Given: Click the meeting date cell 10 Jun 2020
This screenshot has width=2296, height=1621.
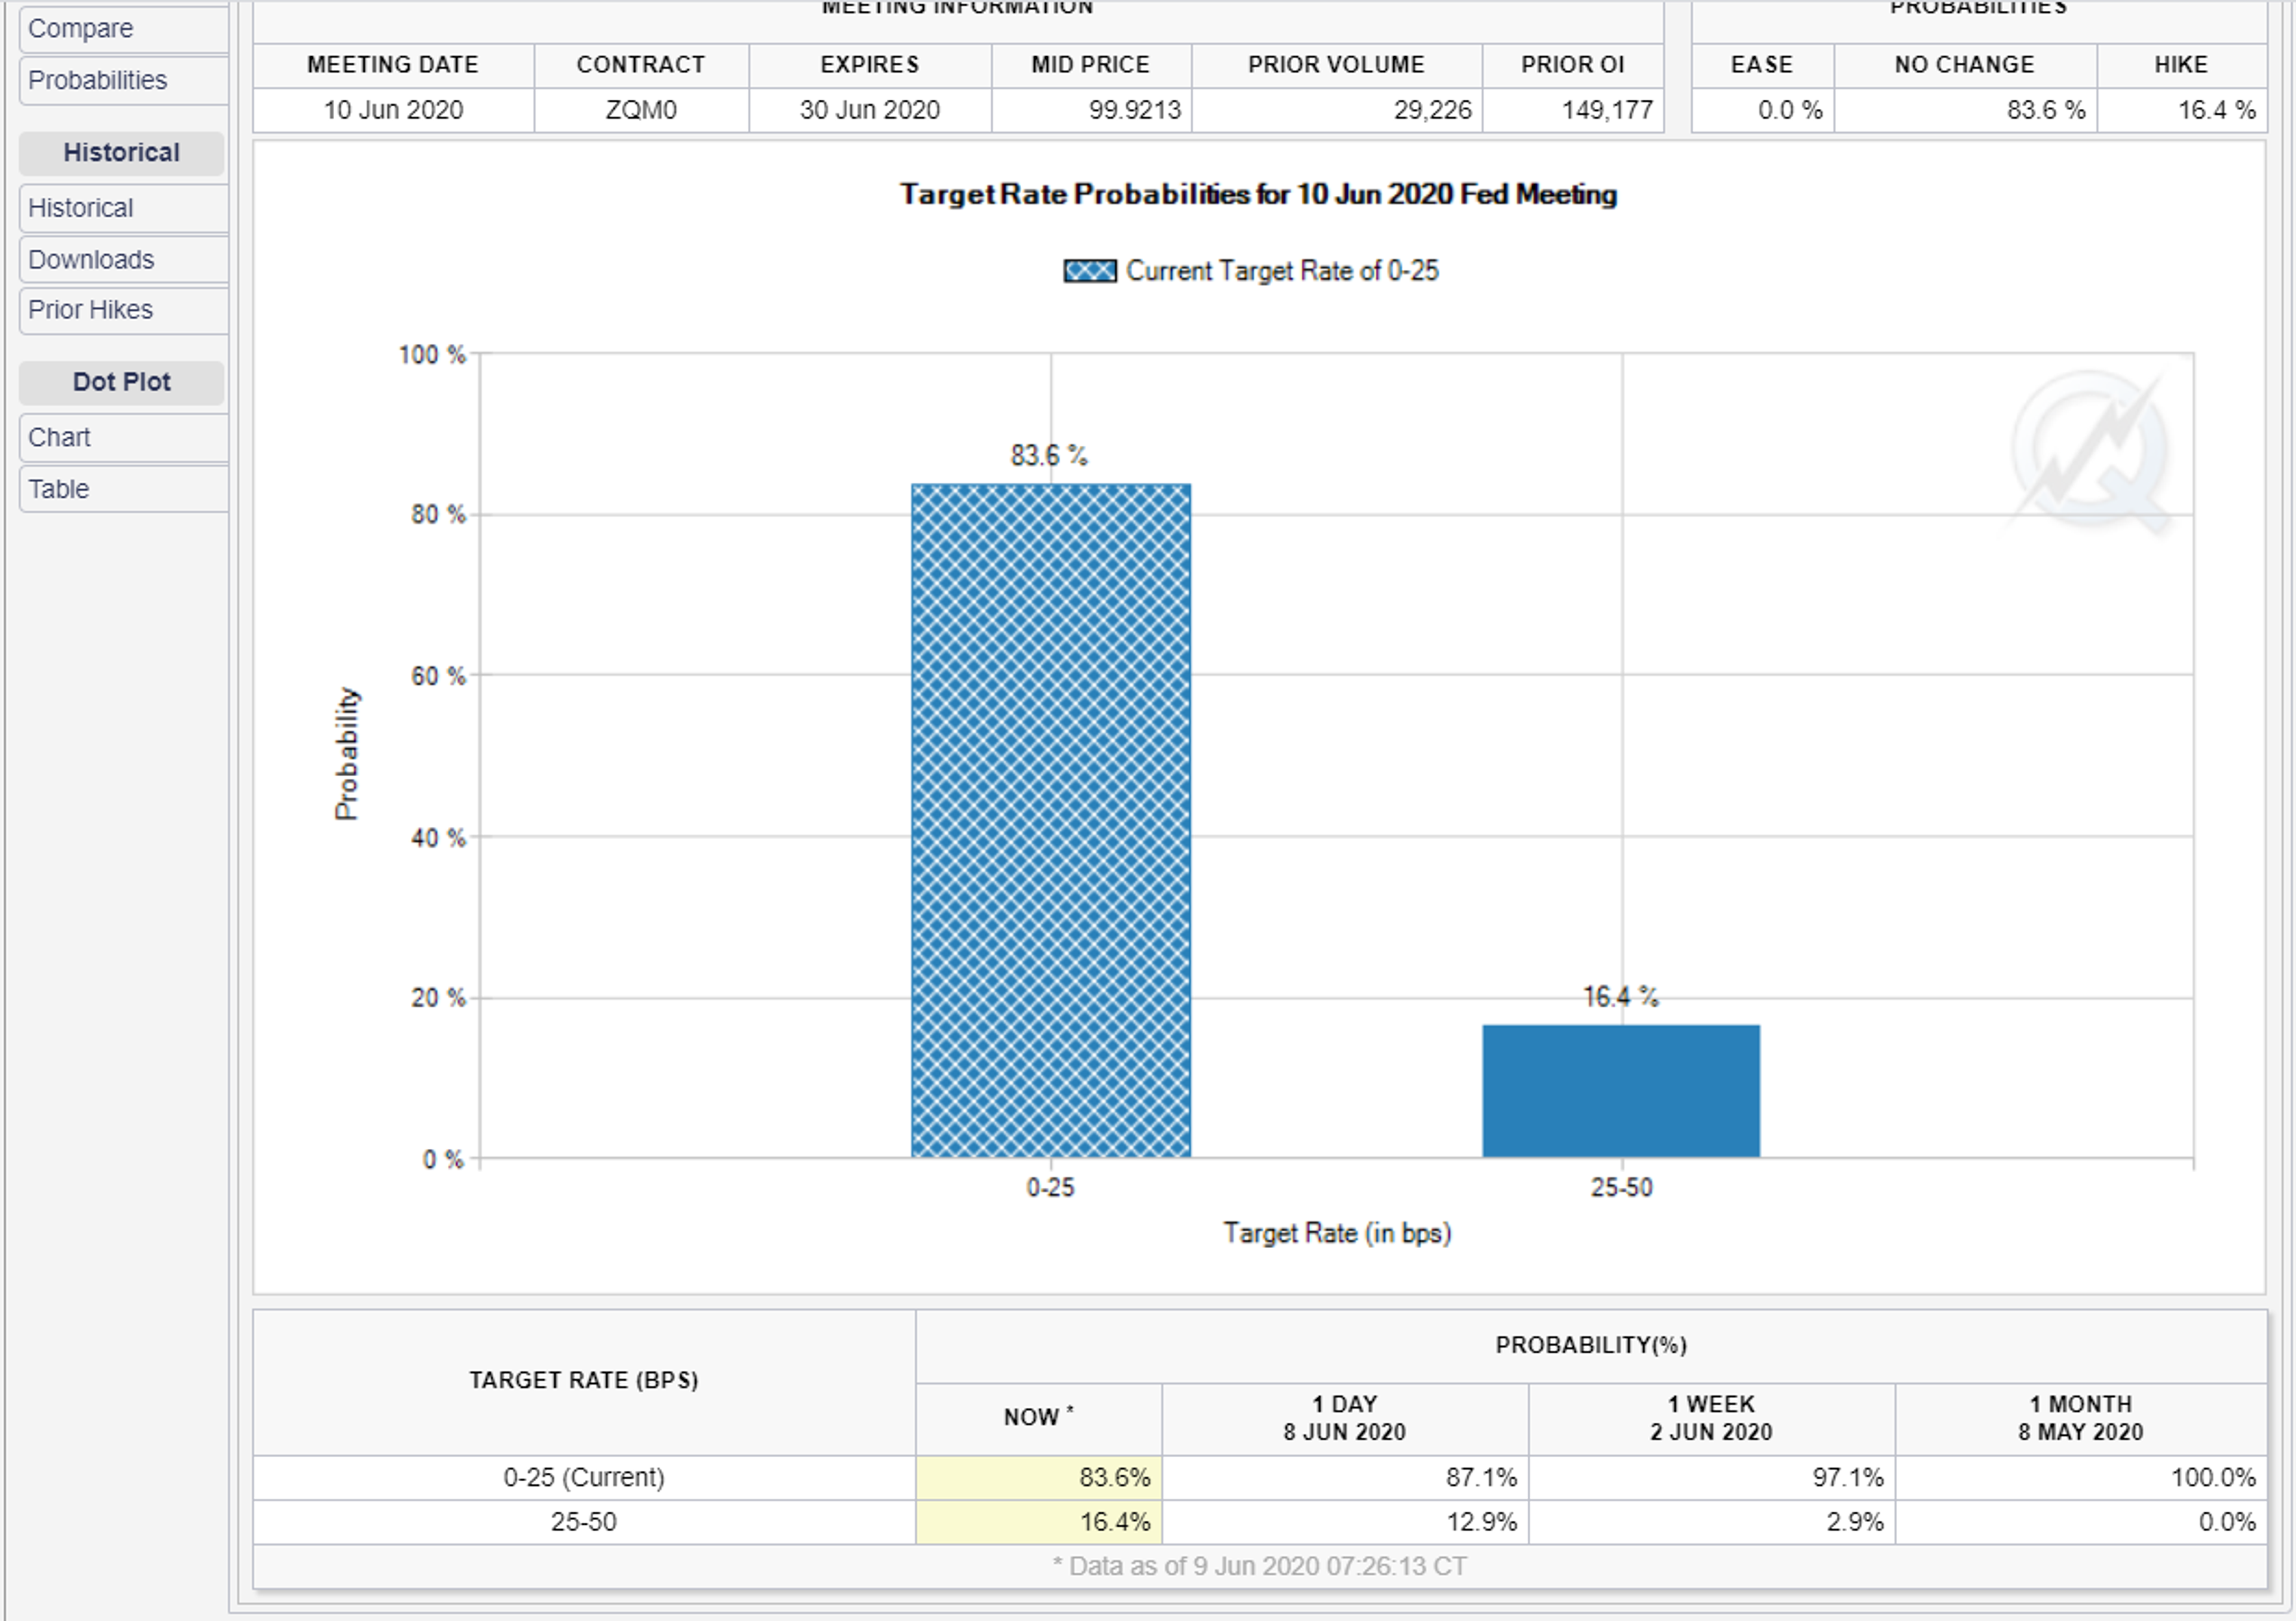Looking at the screenshot, I should [393, 110].
